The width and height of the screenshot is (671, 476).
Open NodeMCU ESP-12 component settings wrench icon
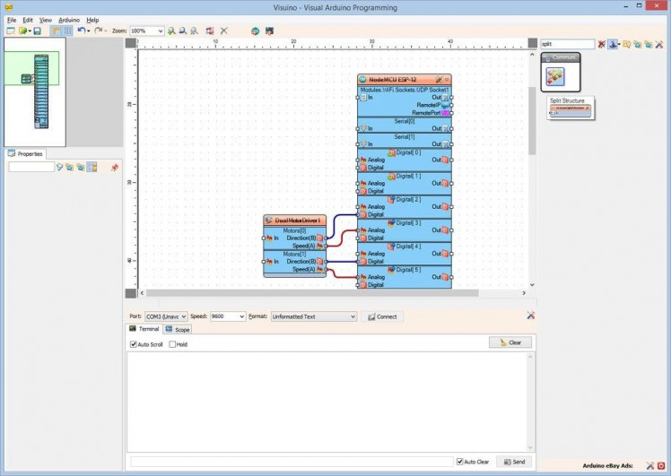(x=438, y=80)
